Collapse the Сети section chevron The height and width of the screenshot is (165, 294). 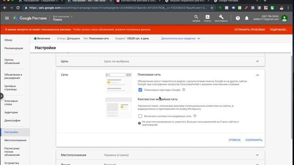point(257,75)
